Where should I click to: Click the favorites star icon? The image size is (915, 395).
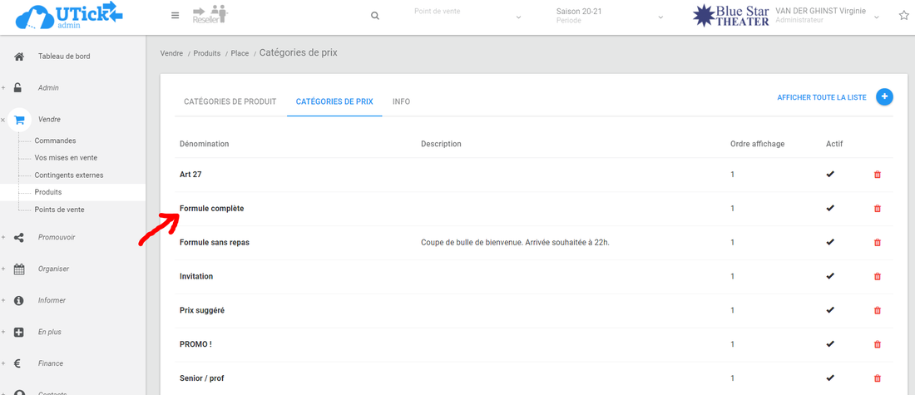903,16
